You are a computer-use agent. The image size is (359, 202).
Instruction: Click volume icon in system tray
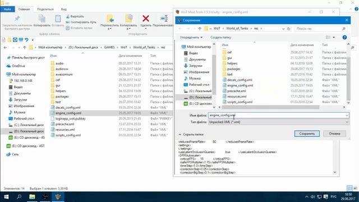click(x=313, y=197)
